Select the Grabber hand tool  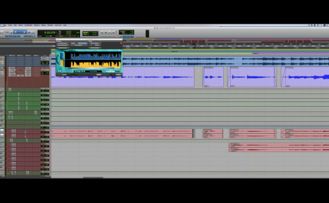pyautogui.click(x=24, y=32)
